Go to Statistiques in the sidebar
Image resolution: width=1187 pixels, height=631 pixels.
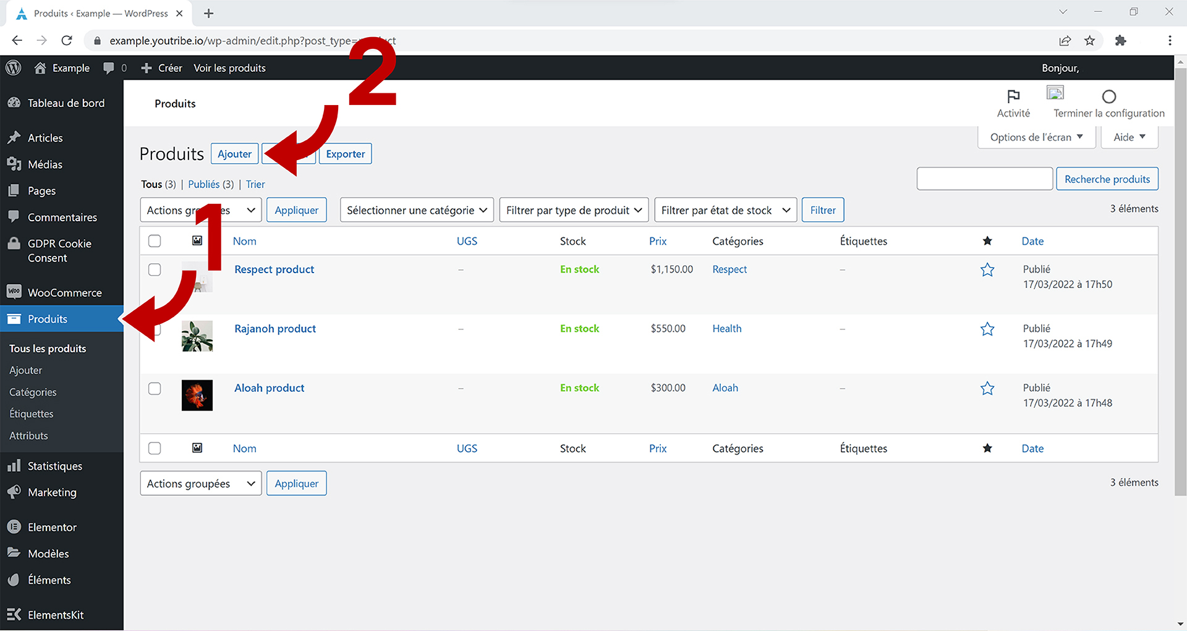pos(54,466)
